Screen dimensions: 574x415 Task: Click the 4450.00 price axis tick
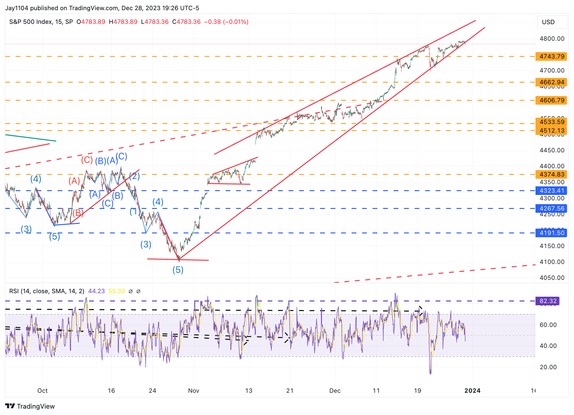[x=552, y=150]
